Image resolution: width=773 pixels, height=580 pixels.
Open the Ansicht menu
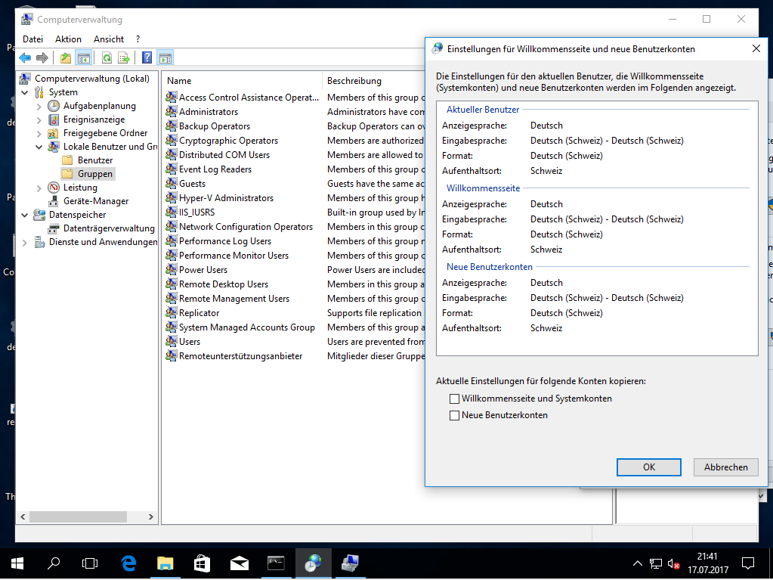109,39
